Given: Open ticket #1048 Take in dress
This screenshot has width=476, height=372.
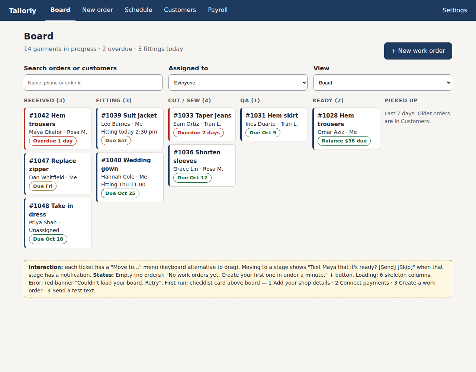Looking at the screenshot, I should click(x=58, y=223).
